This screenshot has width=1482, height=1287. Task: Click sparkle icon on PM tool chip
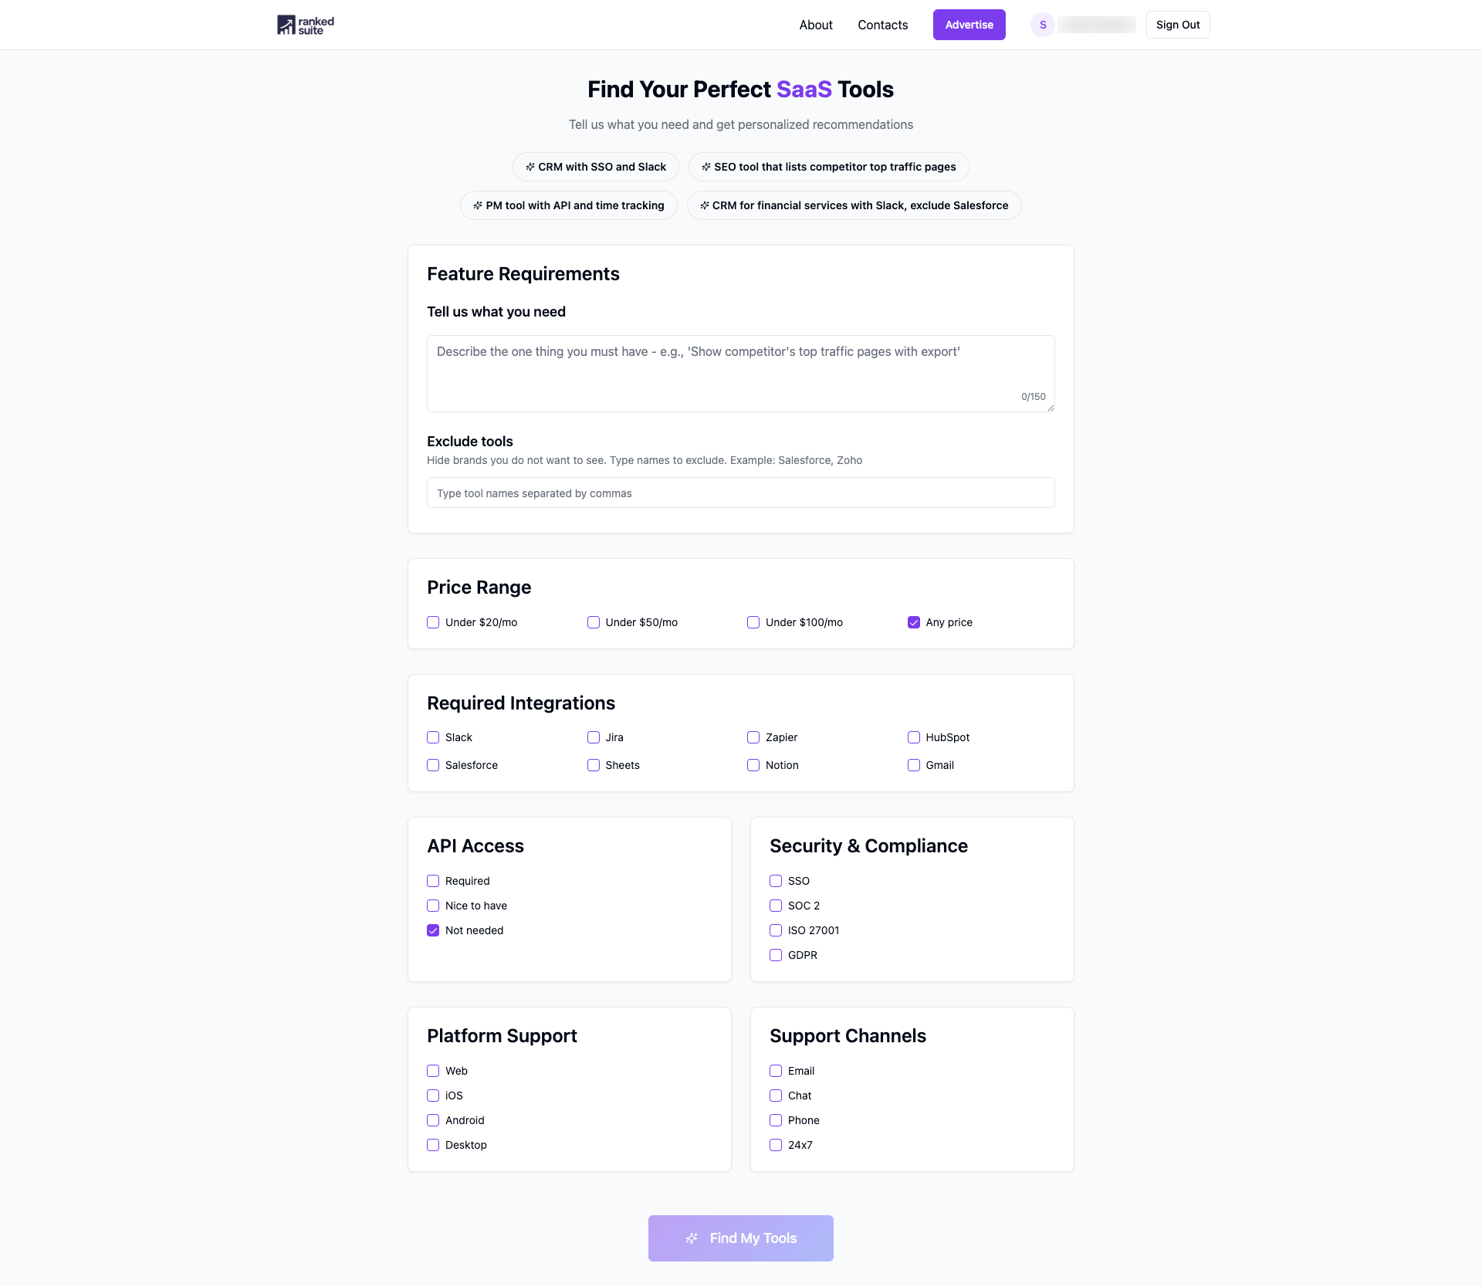[478, 205]
